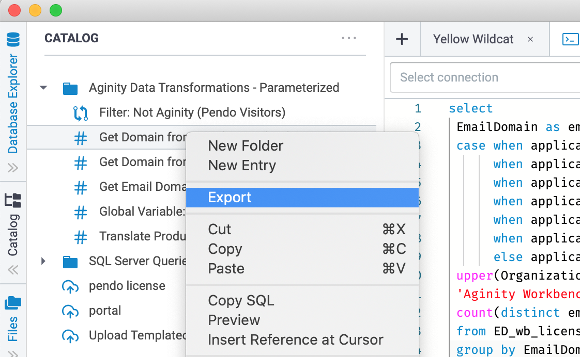580x357 pixels.
Task: Click hash icon of Translate Produ... entry
Action: (81, 237)
